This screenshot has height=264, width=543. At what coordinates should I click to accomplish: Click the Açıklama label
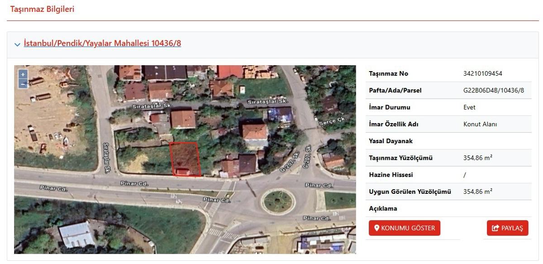tap(383, 208)
